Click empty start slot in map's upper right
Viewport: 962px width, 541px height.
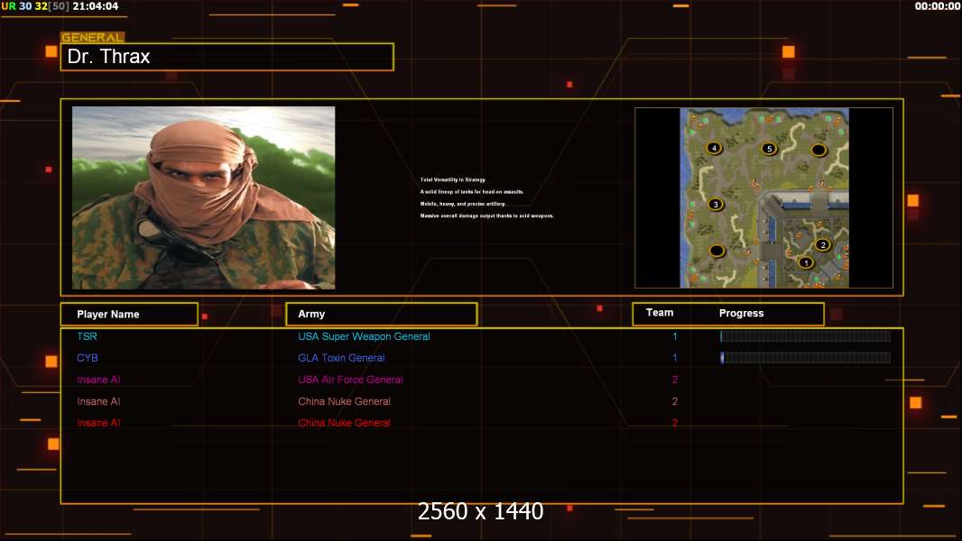pyautogui.click(x=819, y=150)
